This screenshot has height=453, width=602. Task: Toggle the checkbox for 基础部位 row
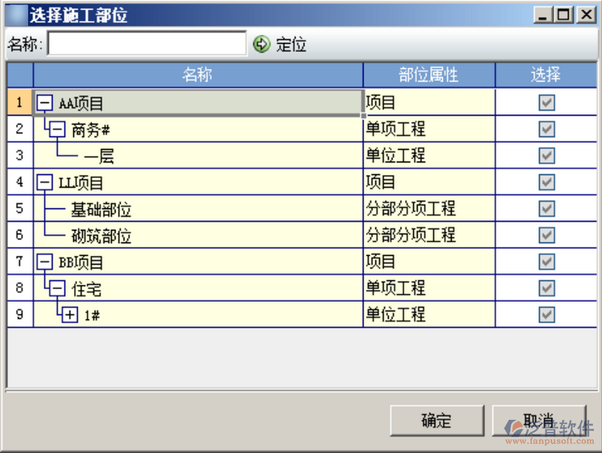tap(546, 208)
